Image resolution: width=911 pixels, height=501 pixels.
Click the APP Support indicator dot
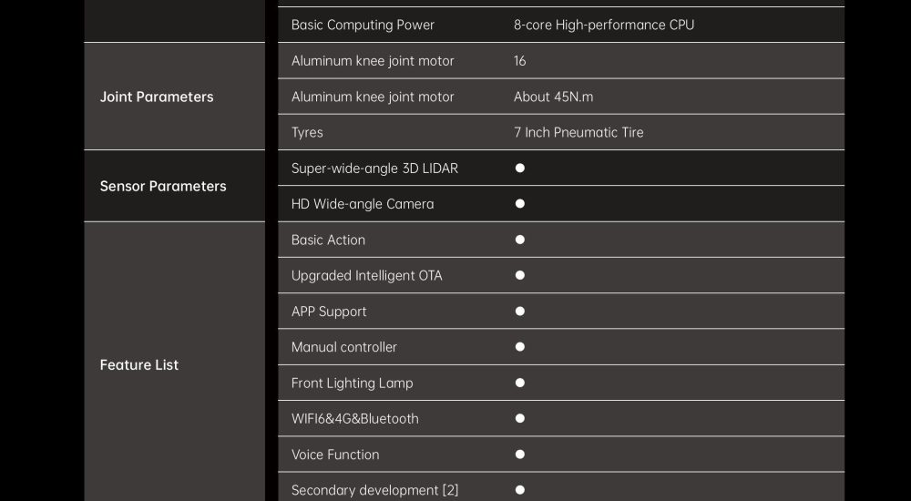[x=520, y=311]
